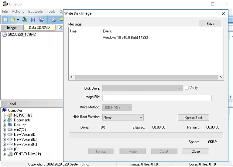Select the 20200629_151642 disc icon
This screenshot has width=233, height=167.
[4, 35]
